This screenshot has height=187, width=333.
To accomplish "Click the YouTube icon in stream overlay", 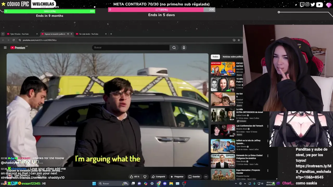I will coord(319,4).
